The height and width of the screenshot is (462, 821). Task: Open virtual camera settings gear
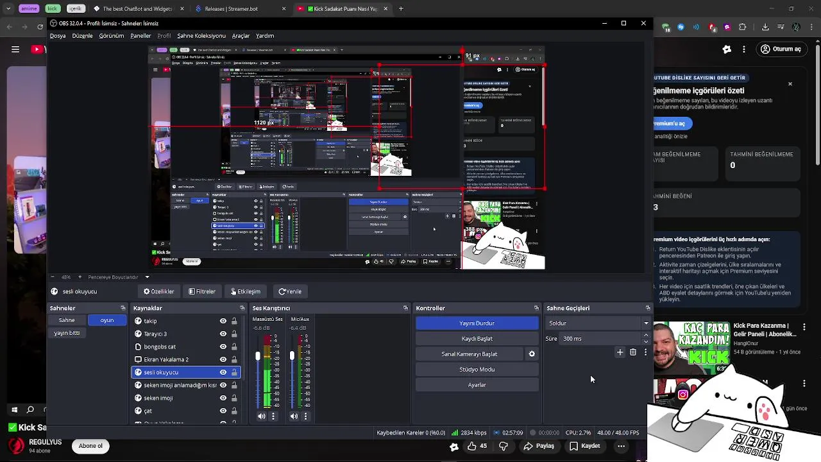532,354
